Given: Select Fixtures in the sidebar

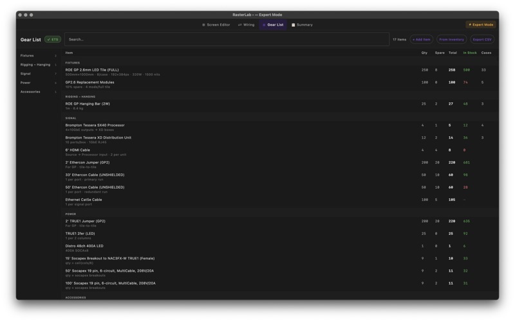Looking at the screenshot, I should (x=39, y=56).
